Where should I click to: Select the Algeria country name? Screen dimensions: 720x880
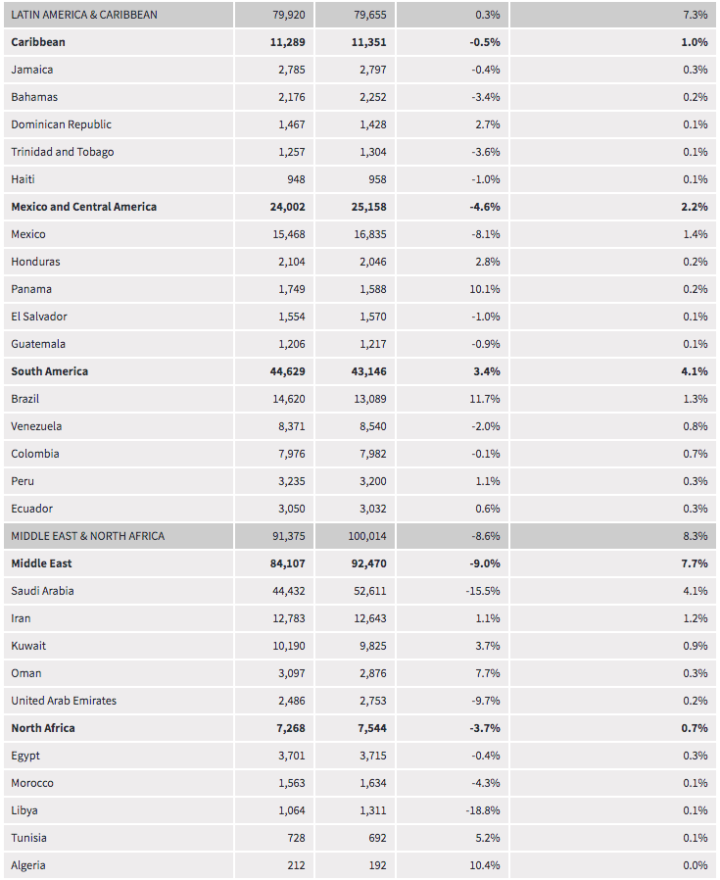click(28, 865)
